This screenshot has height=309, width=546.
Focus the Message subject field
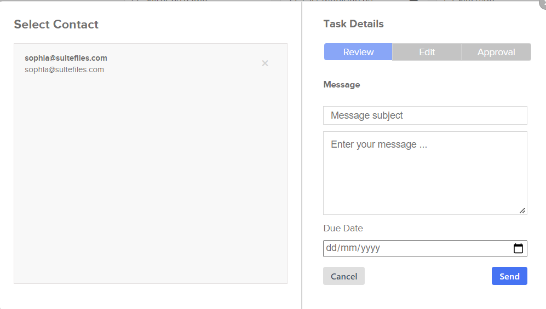point(425,115)
